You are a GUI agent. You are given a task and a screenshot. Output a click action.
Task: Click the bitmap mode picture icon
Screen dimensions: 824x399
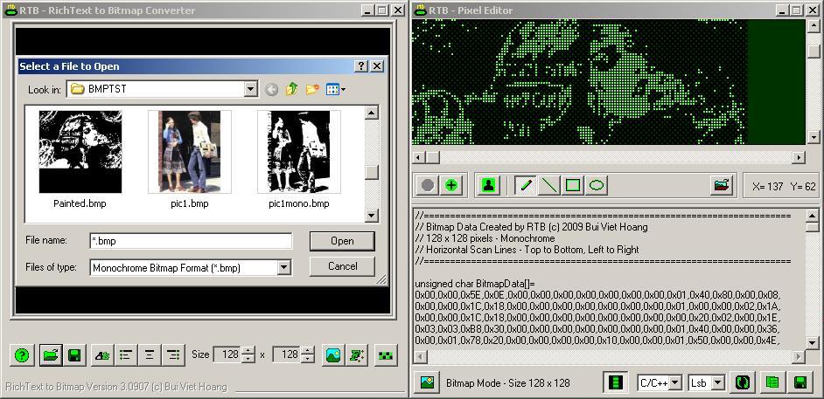click(x=427, y=382)
